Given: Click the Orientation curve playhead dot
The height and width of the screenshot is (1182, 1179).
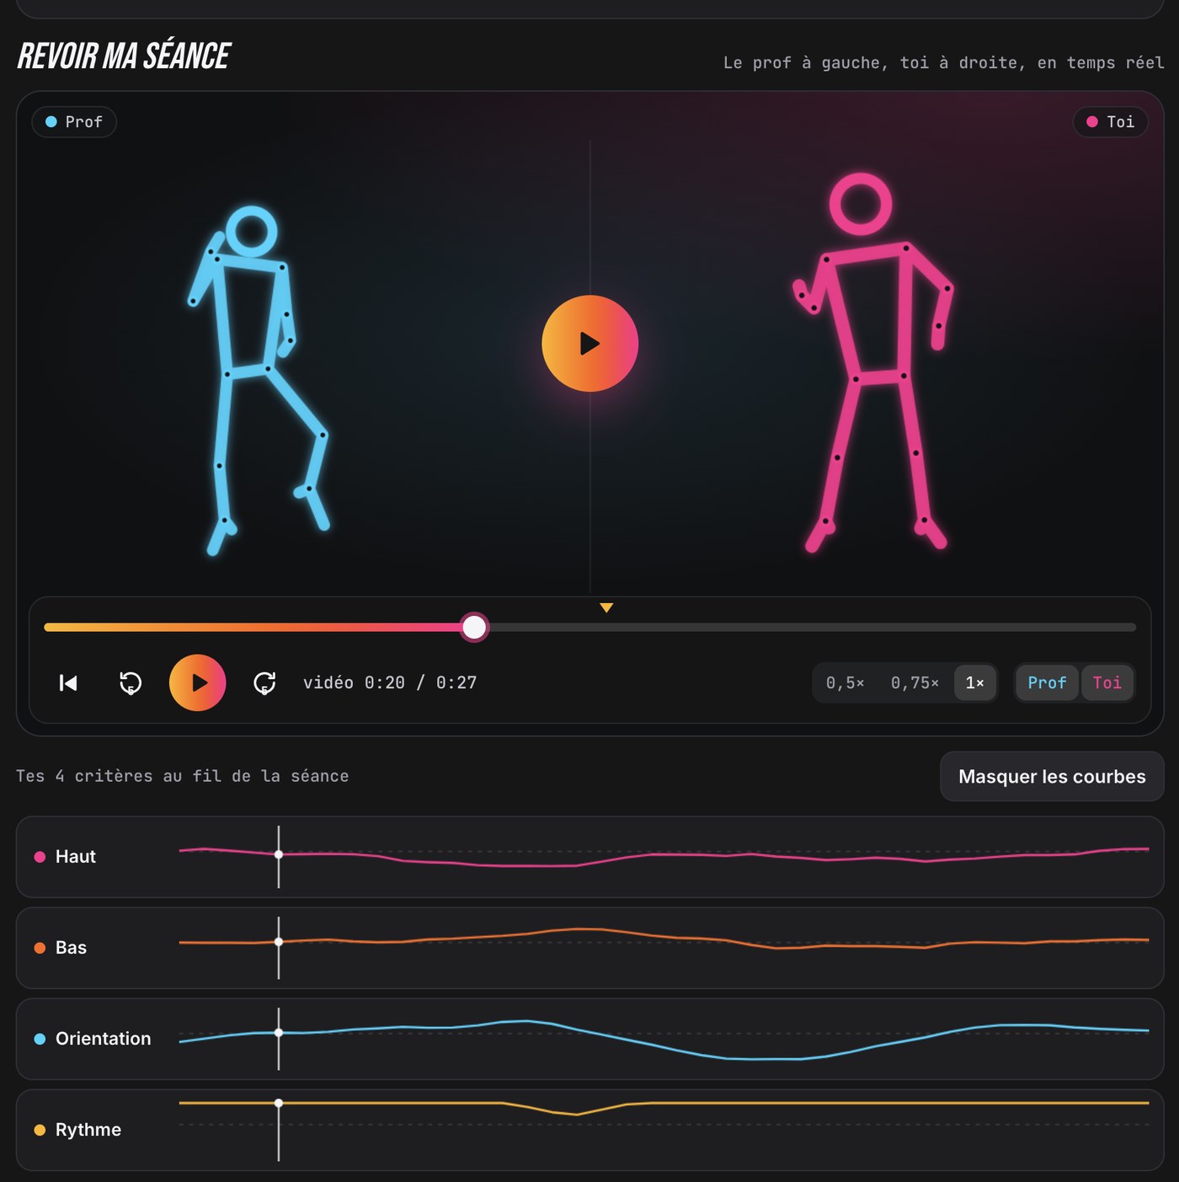Looking at the screenshot, I should coord(279,1033).
